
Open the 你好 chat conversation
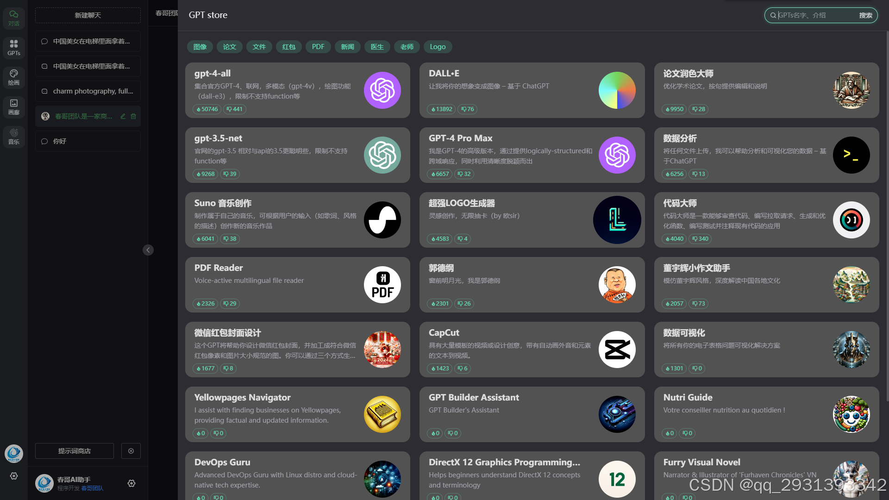pos(88,141)
